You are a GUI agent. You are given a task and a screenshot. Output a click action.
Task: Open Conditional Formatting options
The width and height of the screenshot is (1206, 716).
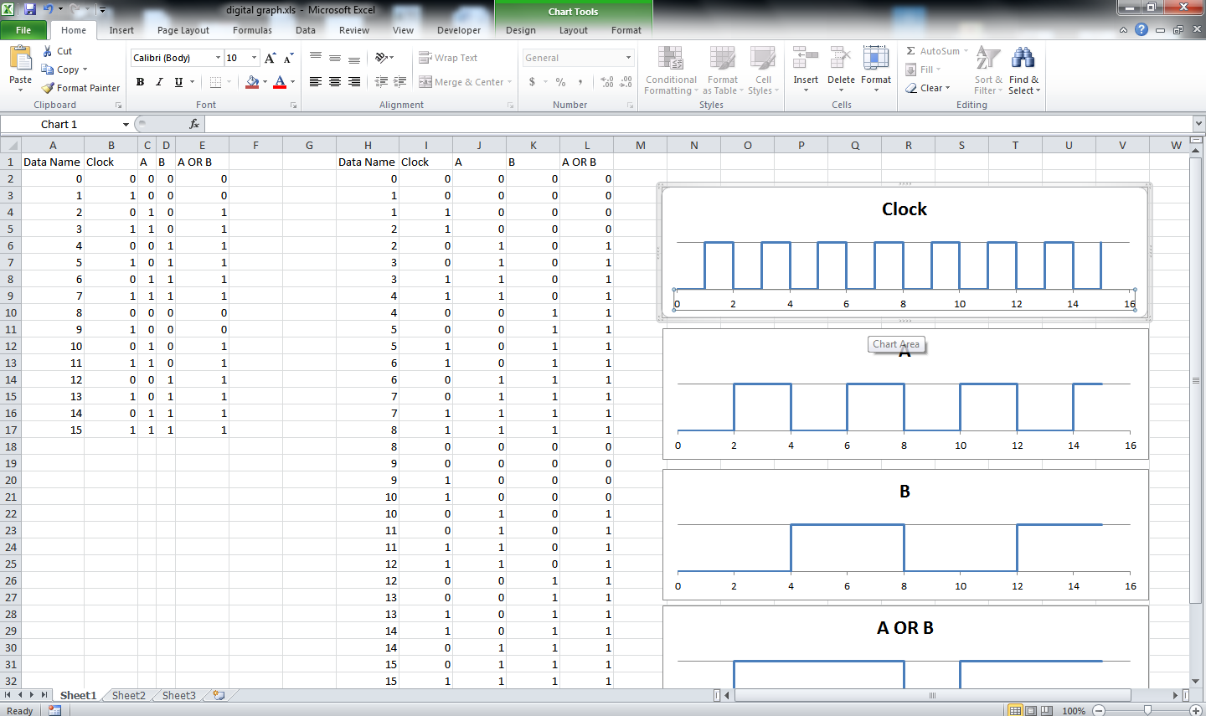(x=670, y=71)
